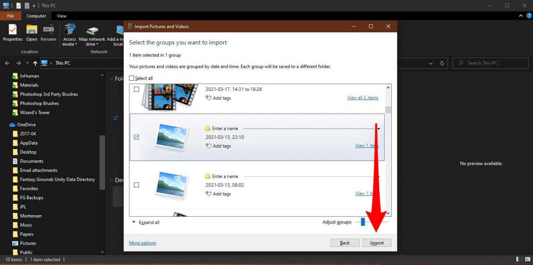Click Enter a name for 22:10 group
533x265 pixels.
(x=225, y=129)
